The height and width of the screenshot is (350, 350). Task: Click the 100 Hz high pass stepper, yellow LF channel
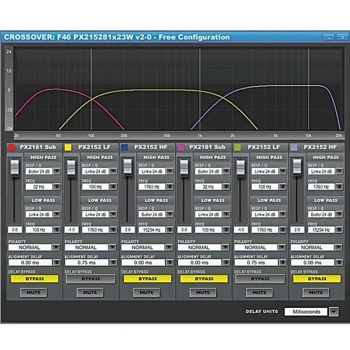pos(113,186)
